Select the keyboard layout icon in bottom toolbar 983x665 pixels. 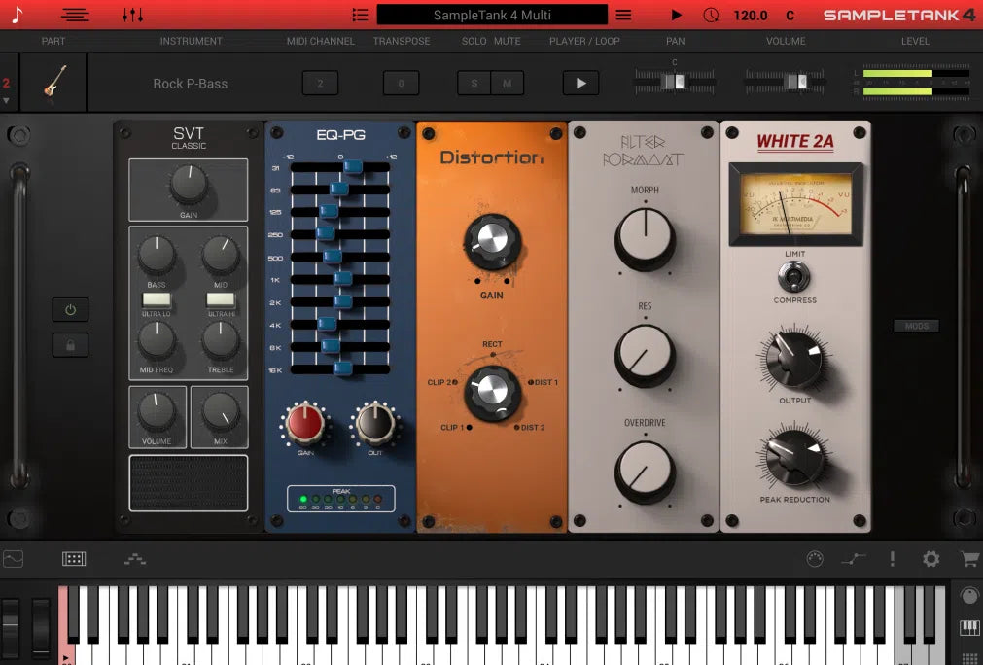(x=74, y=559)
